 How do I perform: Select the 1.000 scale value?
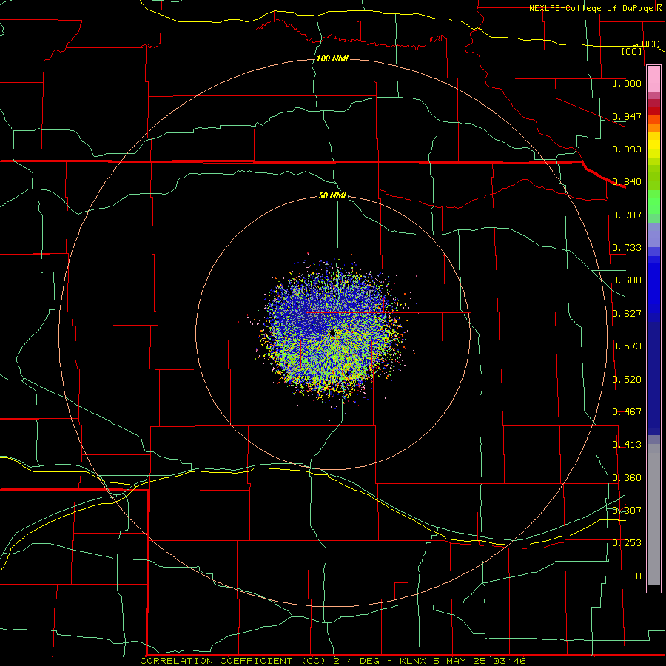pos(627,83)
